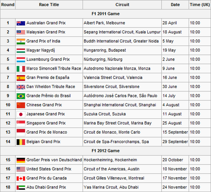Click the Japanese flag icon
Image resolution: width=211 pixels, height=192 pixels.
coord(21,114)
